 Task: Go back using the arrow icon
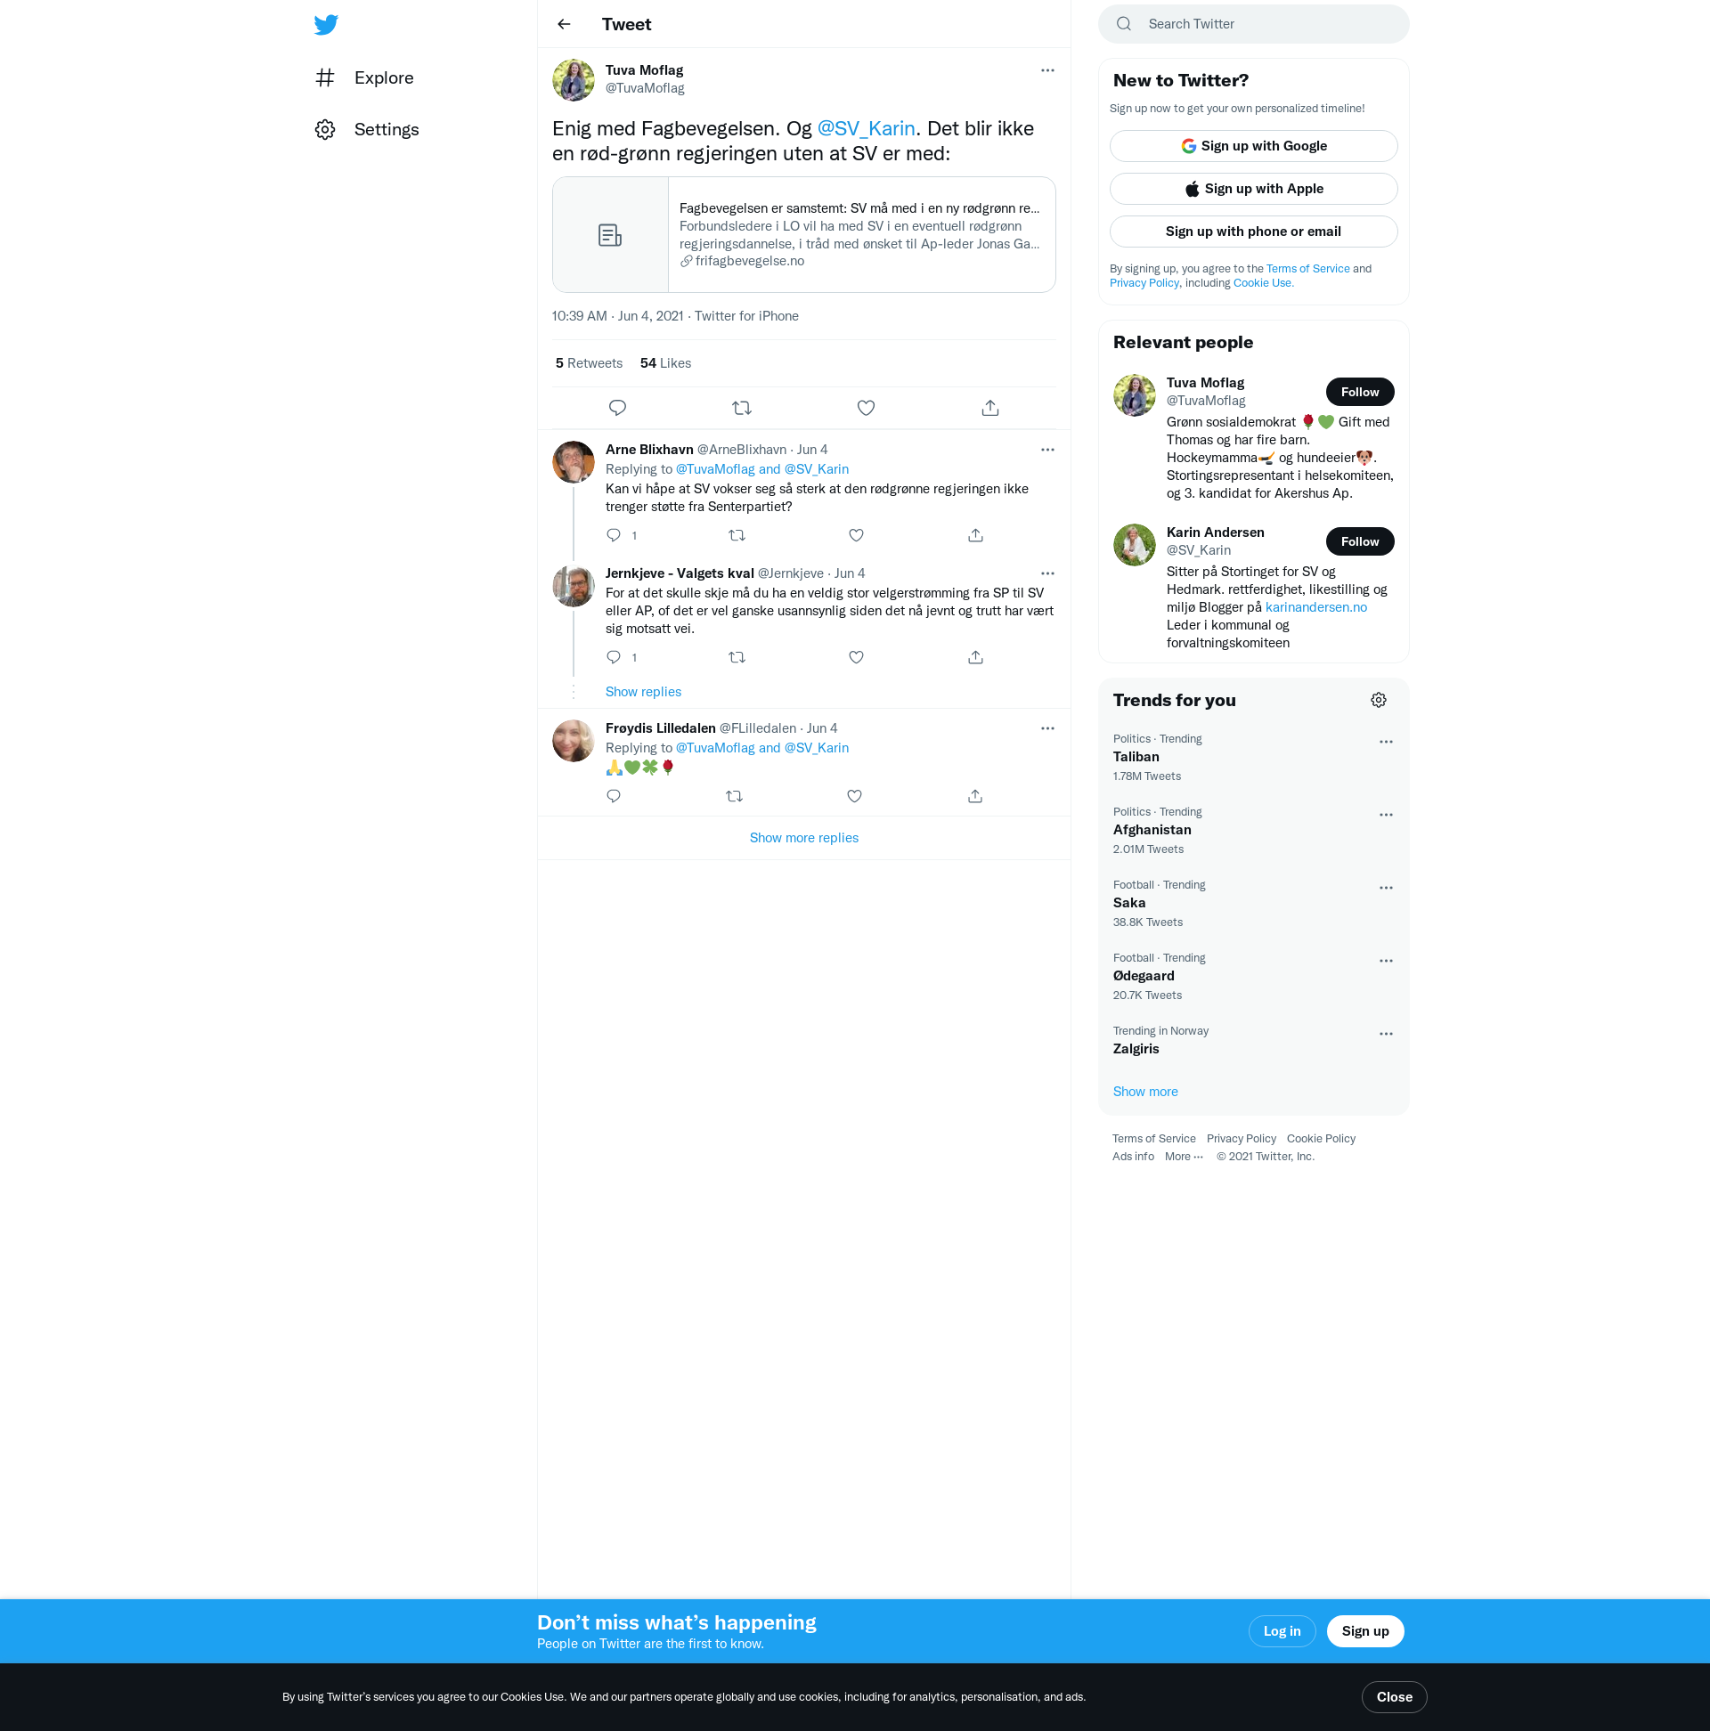tap(564, 24)
